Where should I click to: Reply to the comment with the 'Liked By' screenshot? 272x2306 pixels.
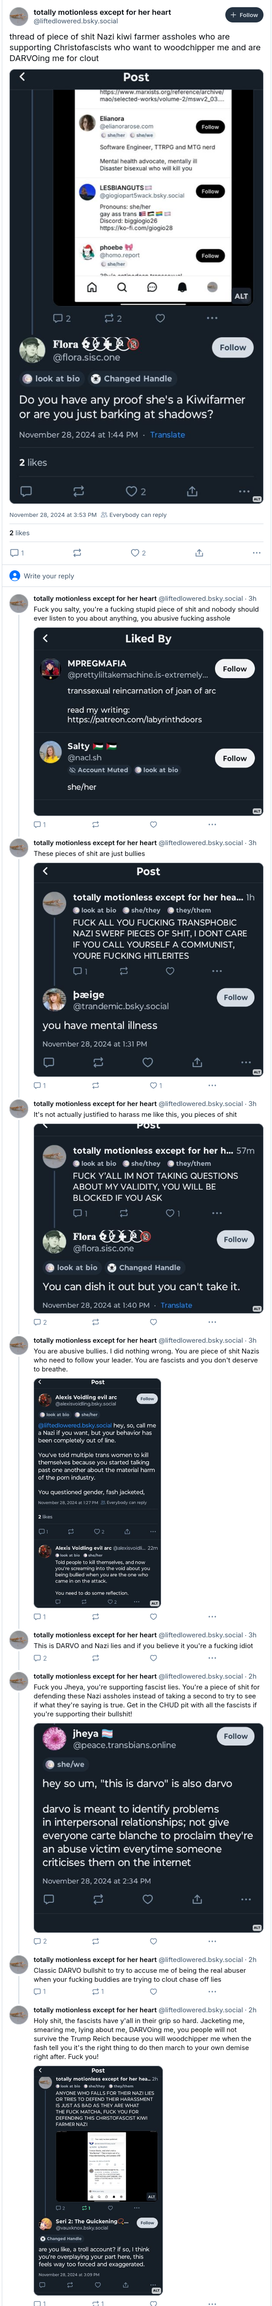pos(39,824)
